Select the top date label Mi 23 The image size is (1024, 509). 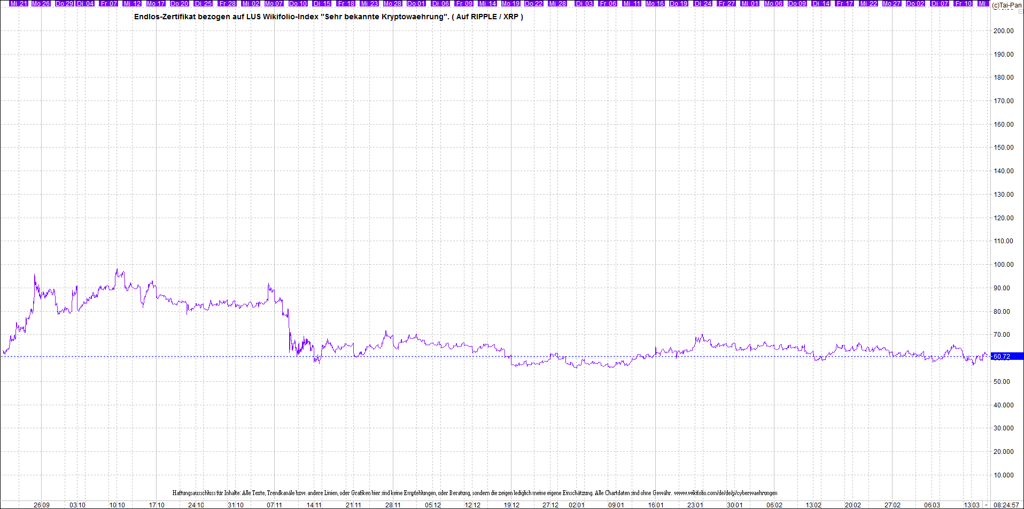tap(369, 3)
